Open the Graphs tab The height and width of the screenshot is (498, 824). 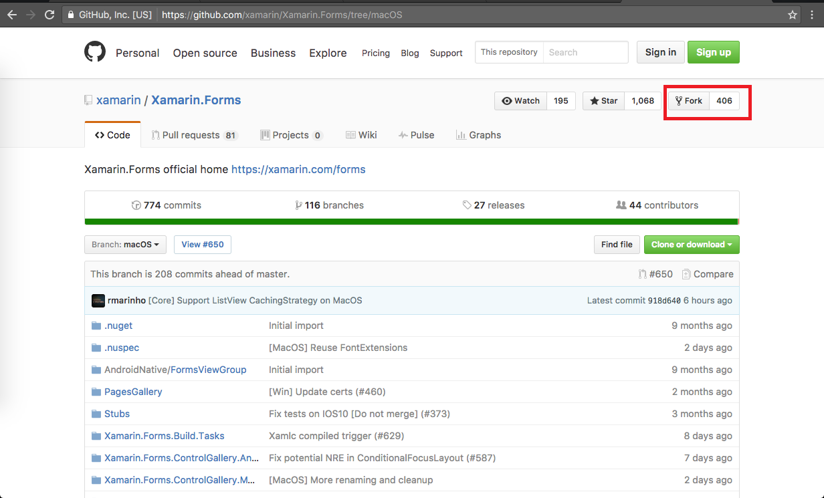point(478,135)
